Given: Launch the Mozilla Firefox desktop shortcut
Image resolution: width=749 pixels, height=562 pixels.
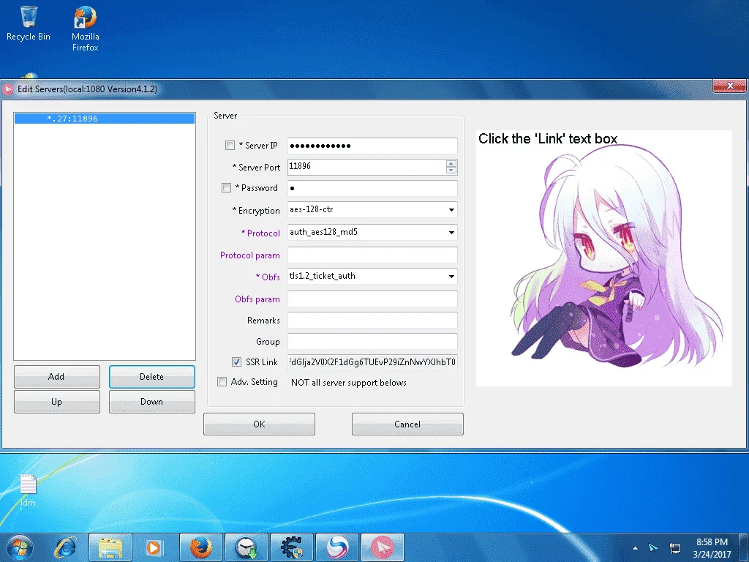Looking at the screenshot, I should pyautogui.click(x=85, y=29).
